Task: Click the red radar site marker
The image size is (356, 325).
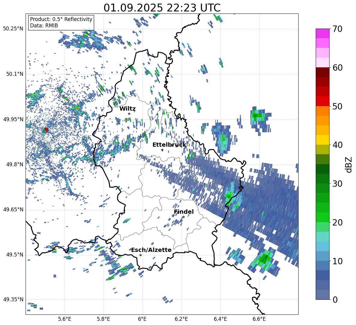Action: pos(47,129)
